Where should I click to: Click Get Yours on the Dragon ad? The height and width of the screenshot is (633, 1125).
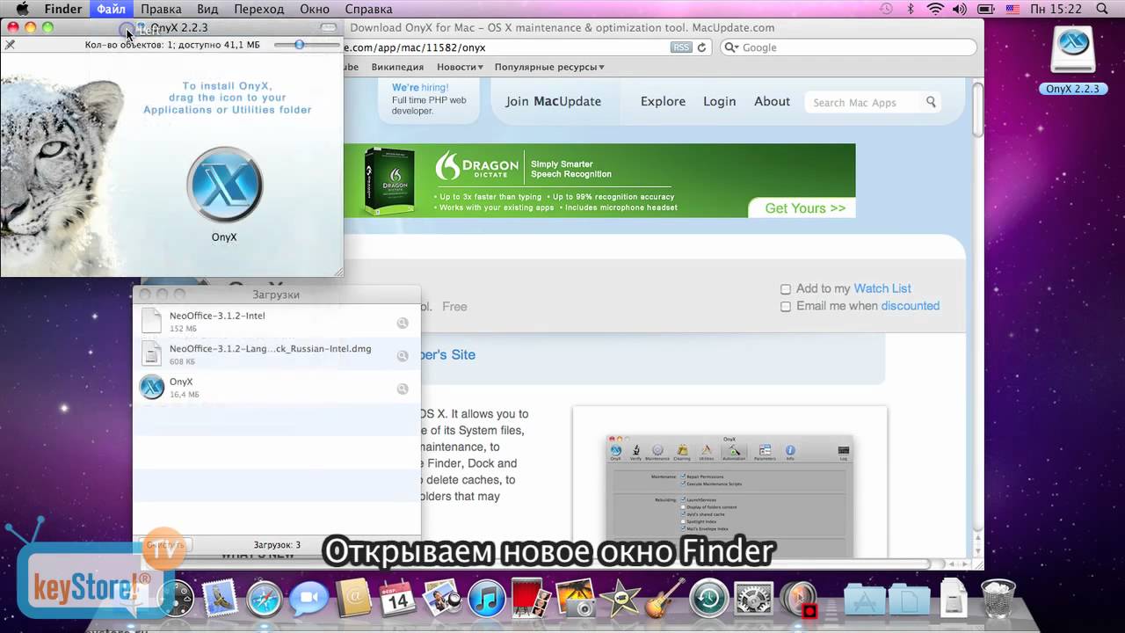[x=804, y=208]
